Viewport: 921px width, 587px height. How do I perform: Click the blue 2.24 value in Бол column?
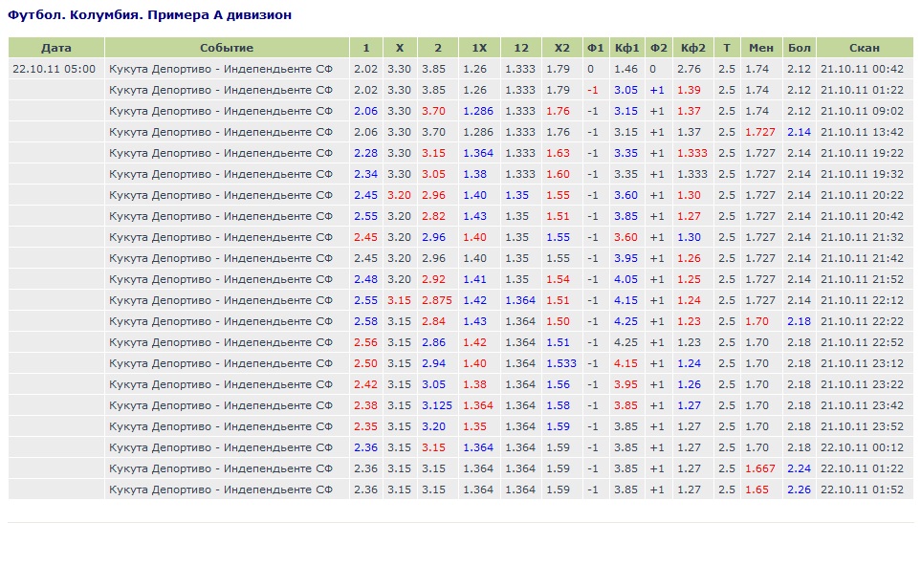(799, 468)
